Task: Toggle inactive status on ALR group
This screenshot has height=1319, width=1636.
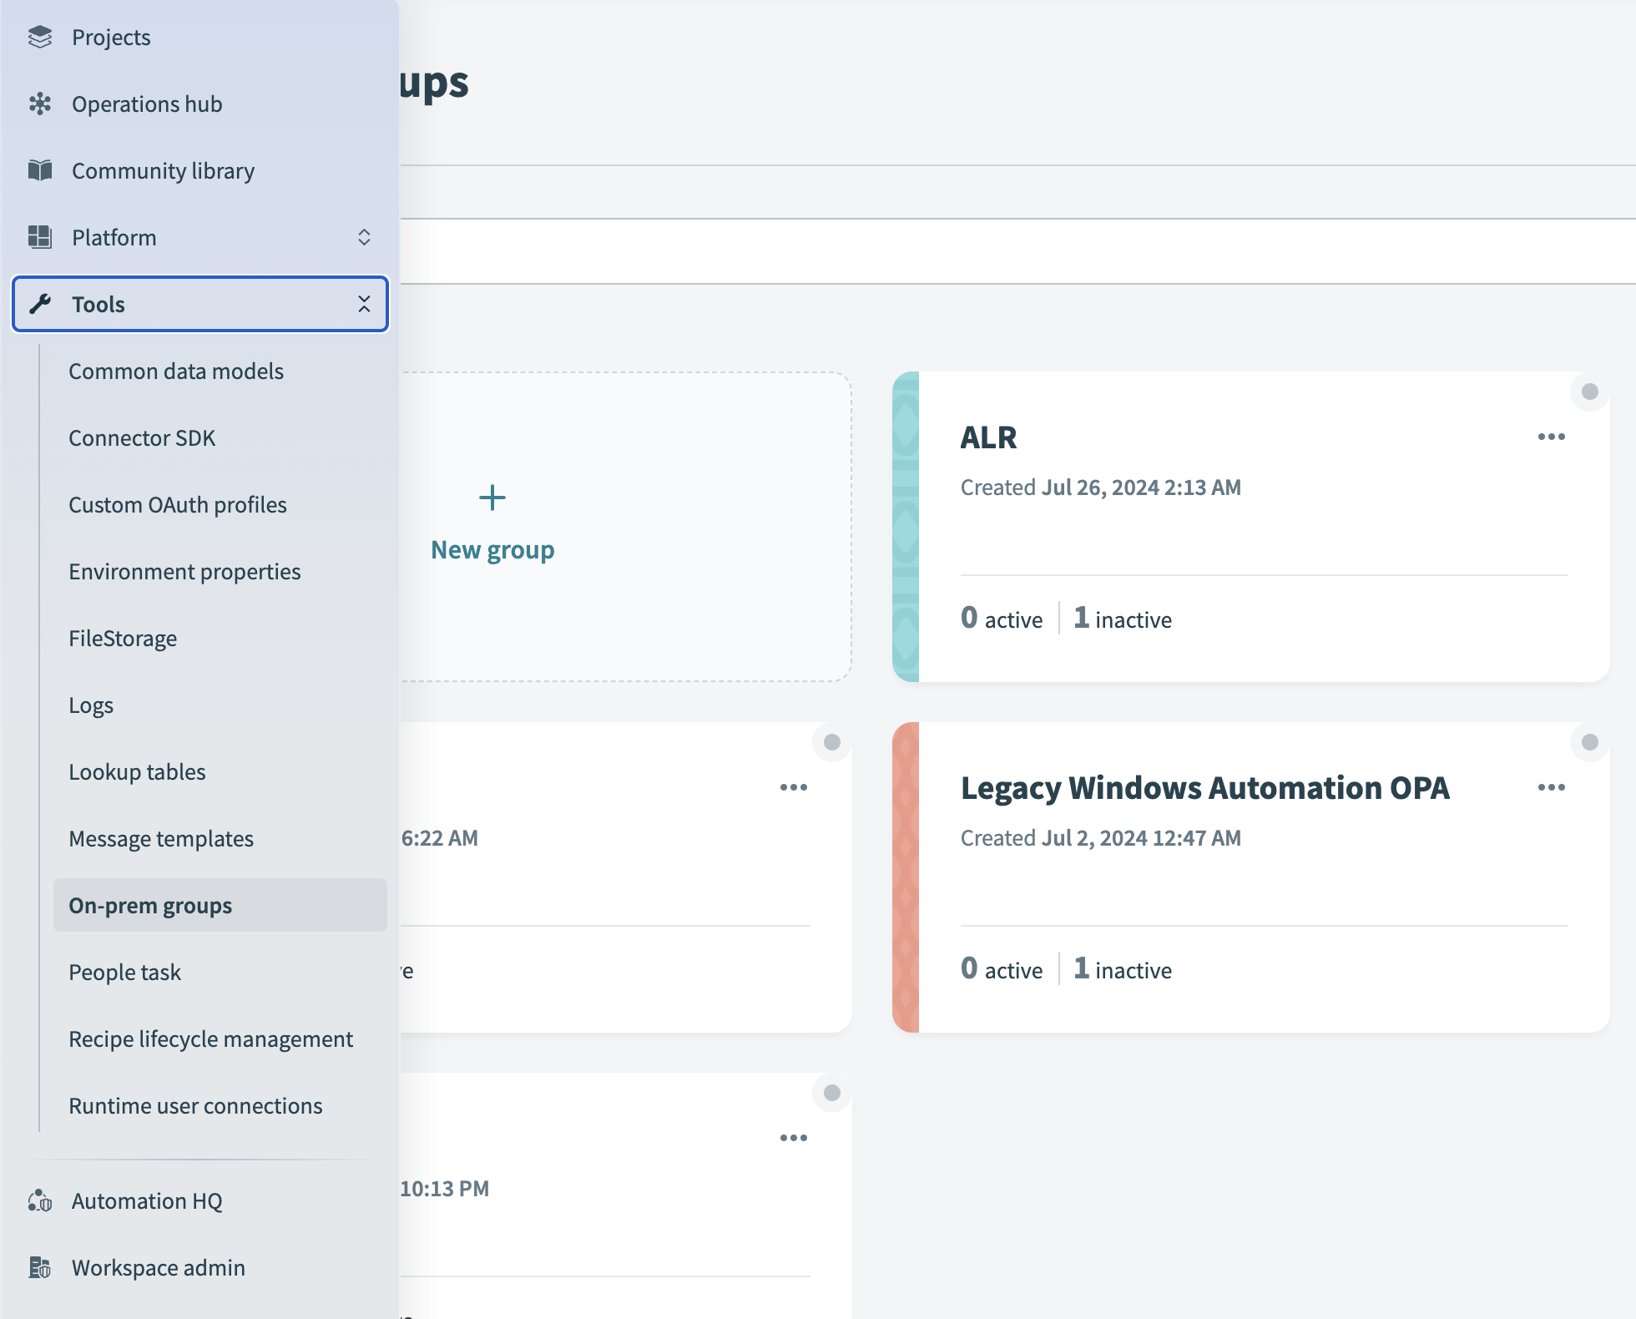Action: (x=1588, y=392)
